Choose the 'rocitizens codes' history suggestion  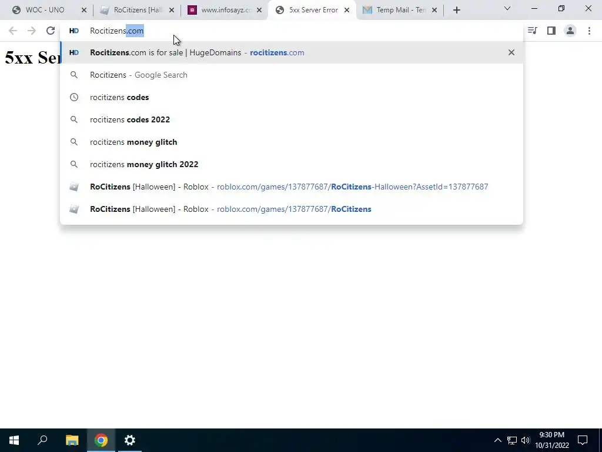point(292,97)
